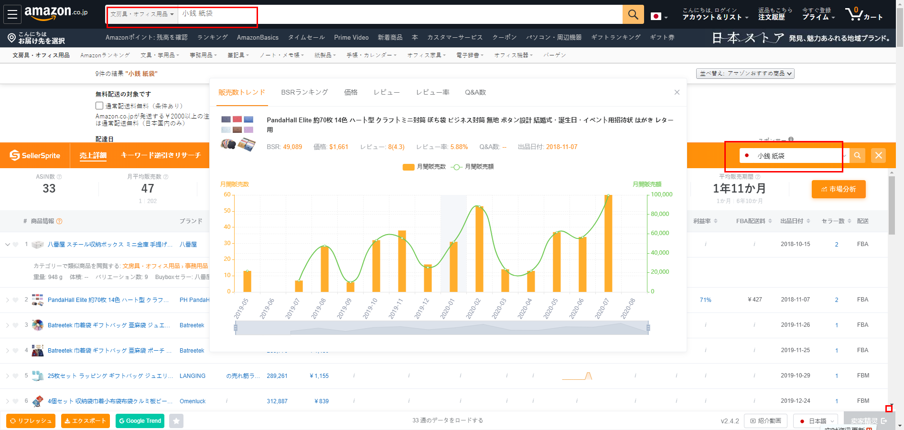Viewport: 904px width, 430px height.
Task: Open Google Trend button
Action: (140, 421)
